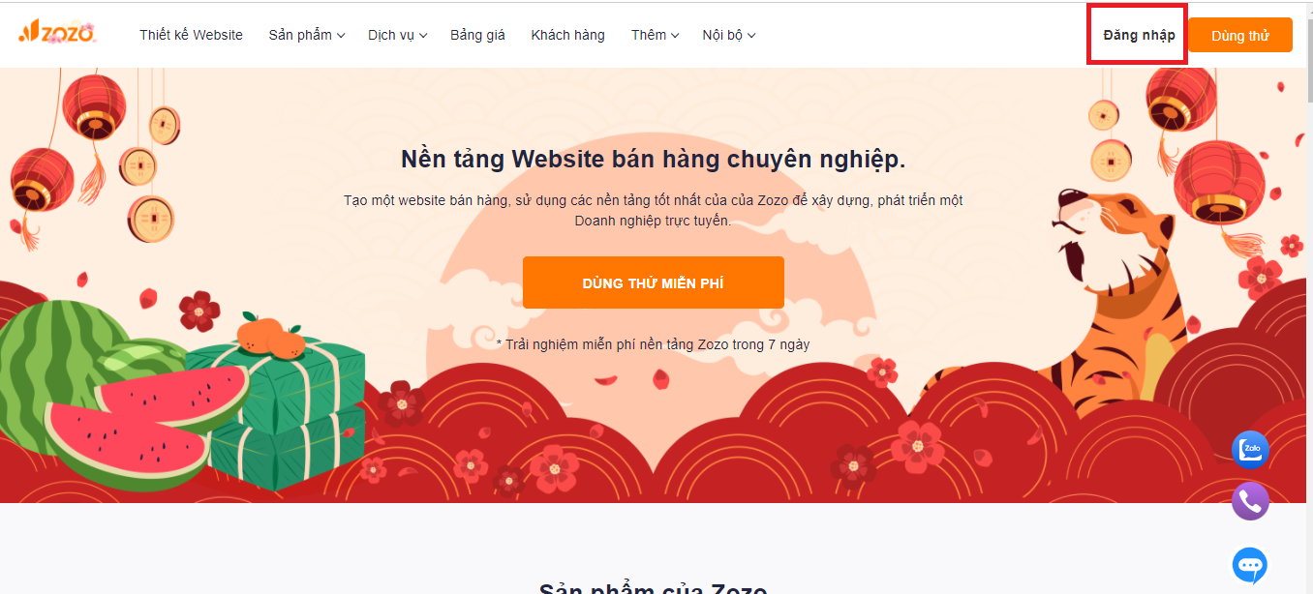Open the blue live chat bubble icon

pos(1250,564)
